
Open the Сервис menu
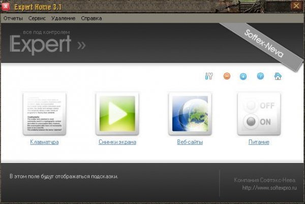37,18
